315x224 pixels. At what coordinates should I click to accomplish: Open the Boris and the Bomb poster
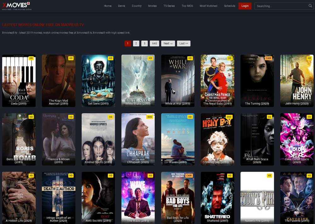[x=19, y=139]
